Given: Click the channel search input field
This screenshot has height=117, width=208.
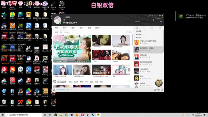Looking at the screenshot, I should click(147, 21).
